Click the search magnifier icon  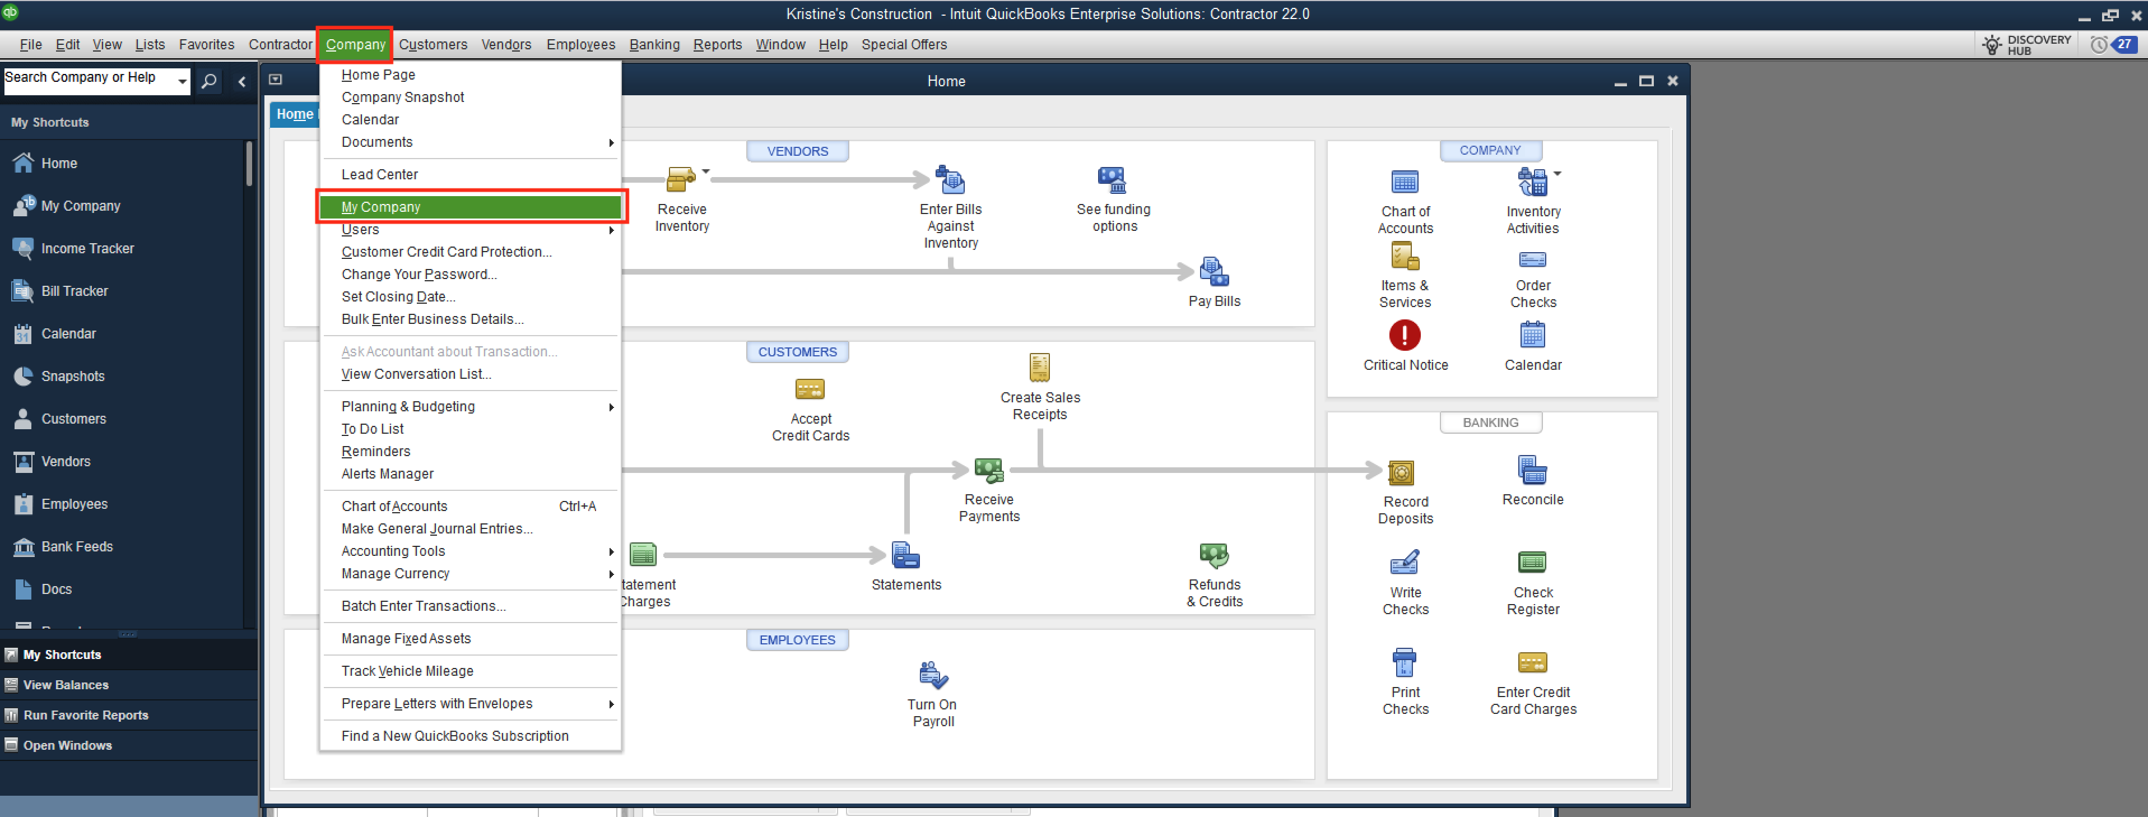click(x=210, y=81)
